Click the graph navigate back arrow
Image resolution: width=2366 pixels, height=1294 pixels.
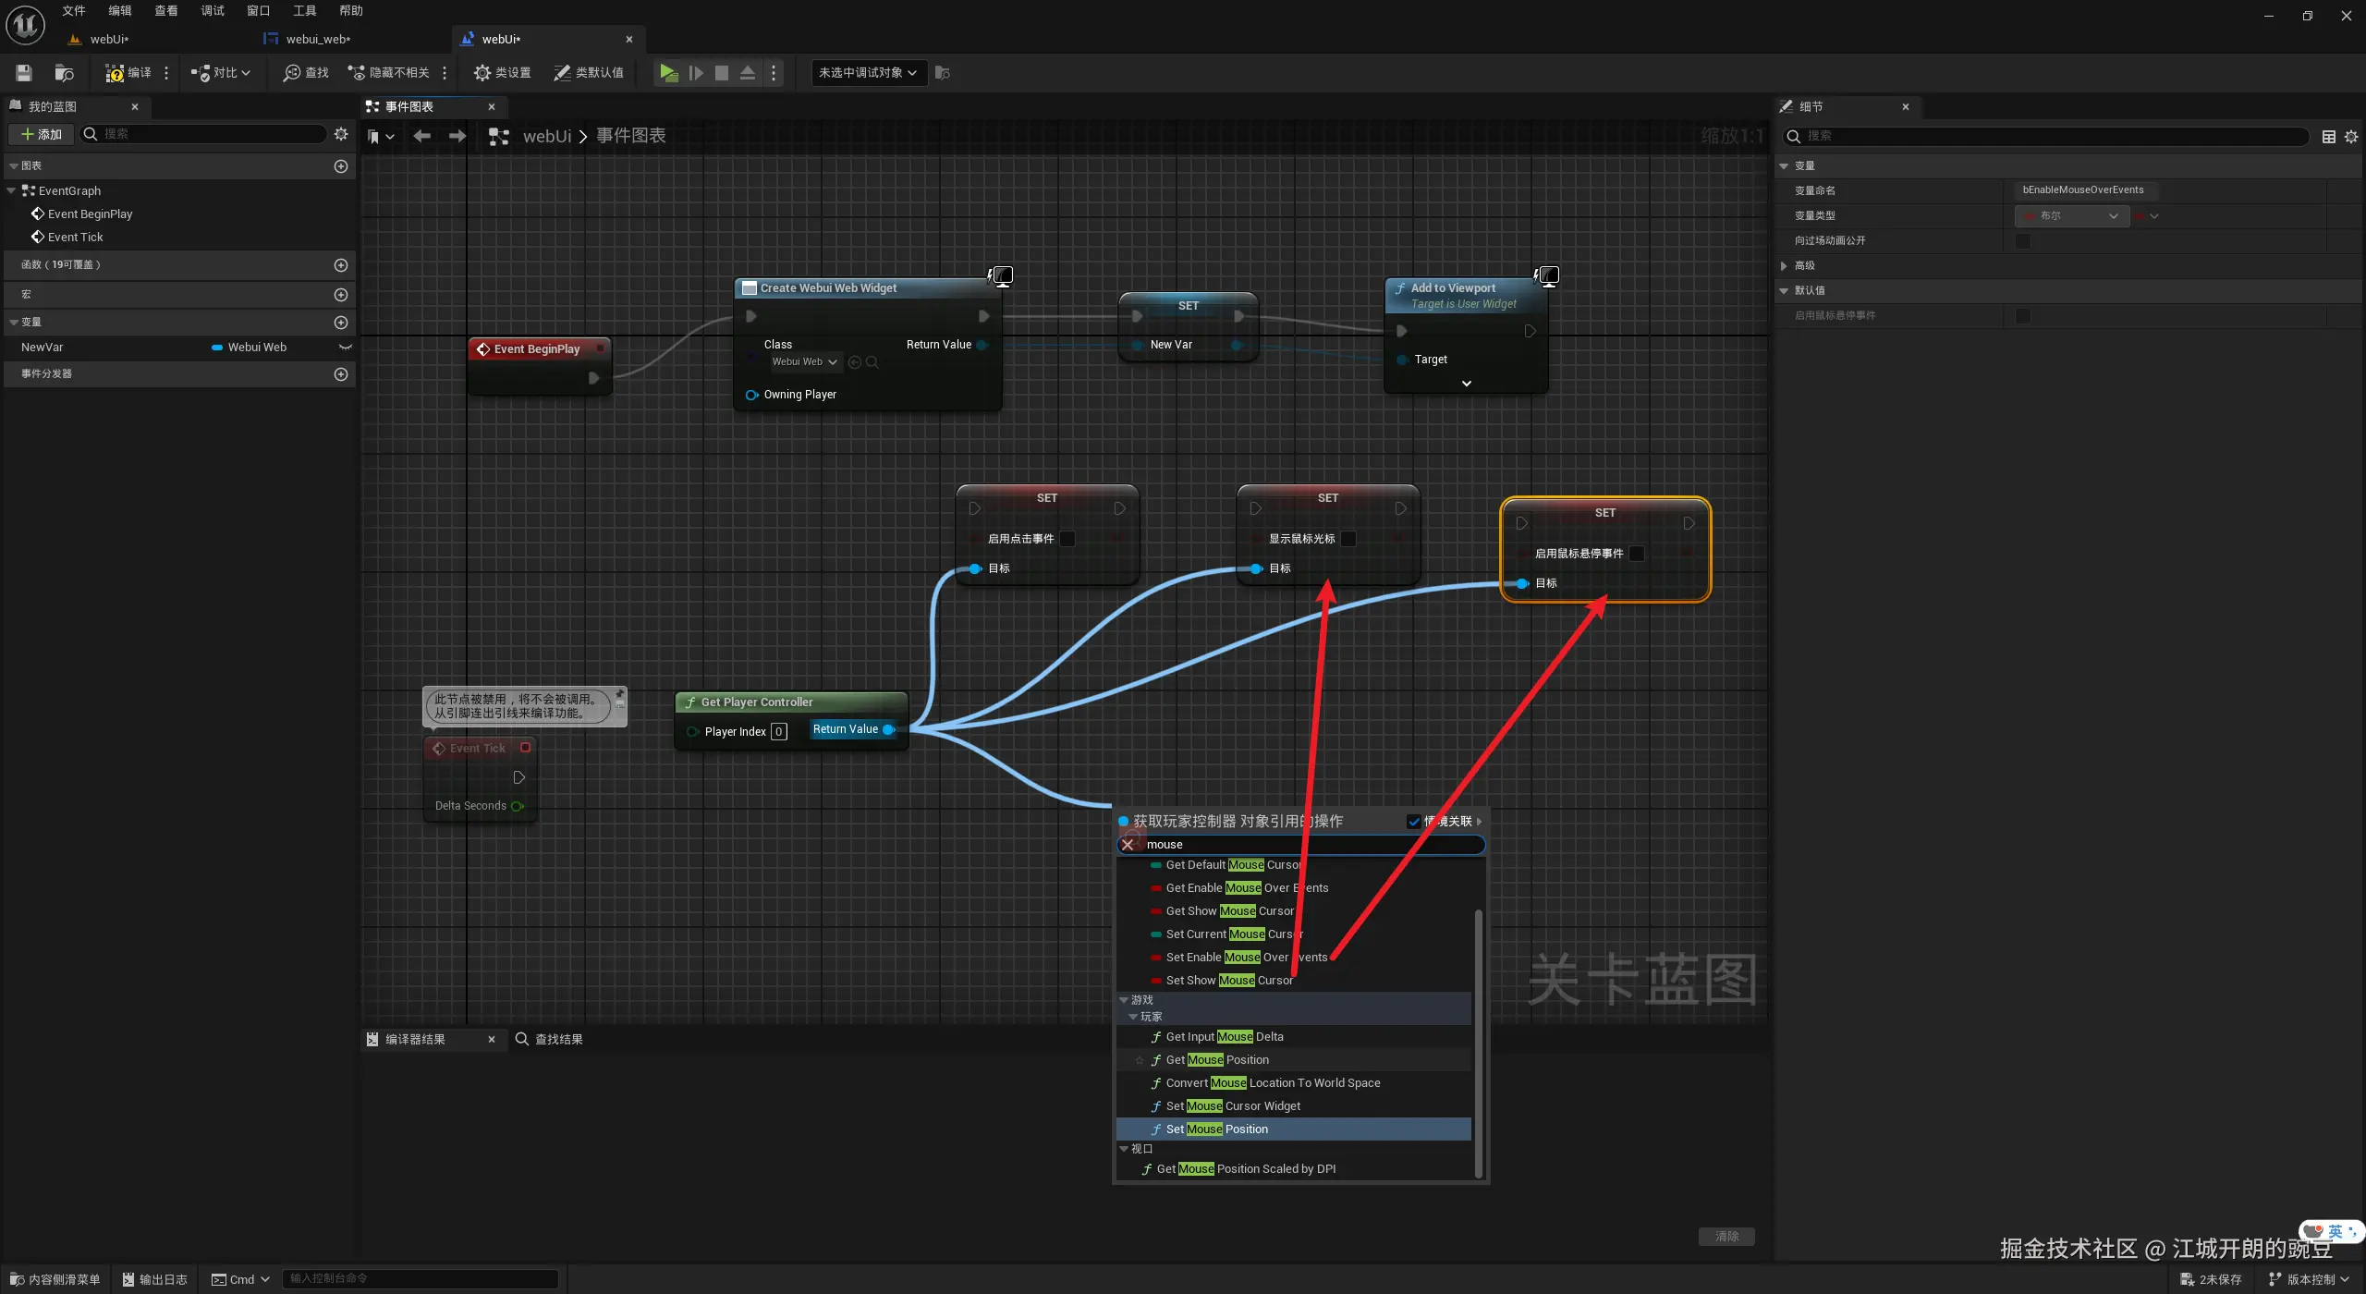[x=422, y=136]
